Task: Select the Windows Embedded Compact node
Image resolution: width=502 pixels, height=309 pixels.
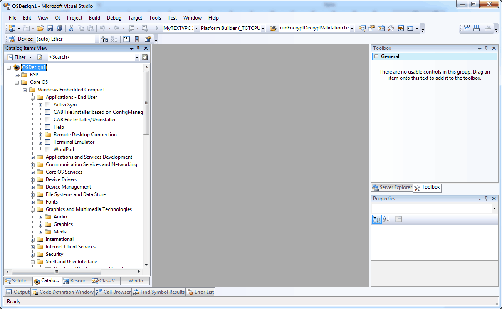Action: click(x=71, y=90)
